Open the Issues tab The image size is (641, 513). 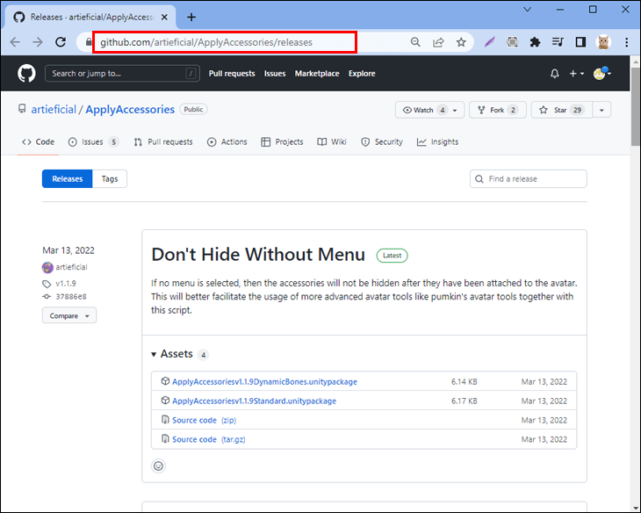[92, 141]
